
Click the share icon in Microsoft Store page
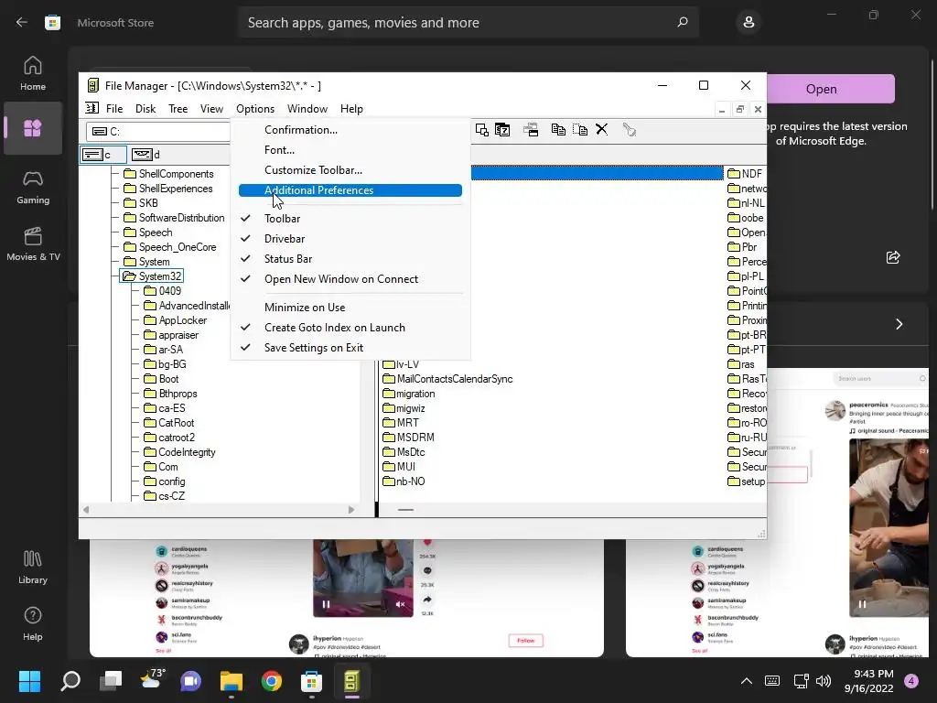point(893,257)
